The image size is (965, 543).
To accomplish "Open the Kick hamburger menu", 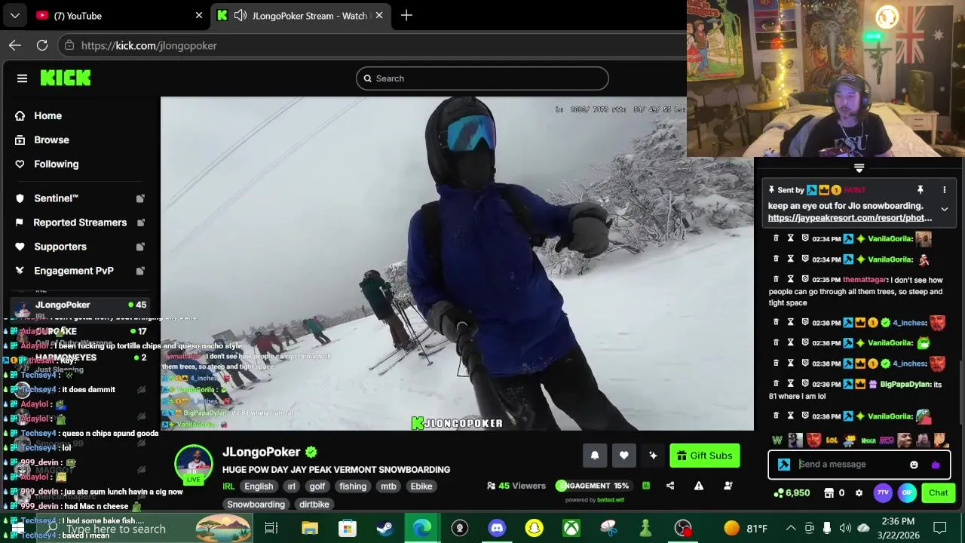I will pos(22,78).
